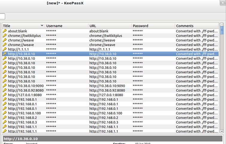Click the sort arrow in the Title header
Screen dimensions: 226x144
pyautogui.click(x=42, y=25)
